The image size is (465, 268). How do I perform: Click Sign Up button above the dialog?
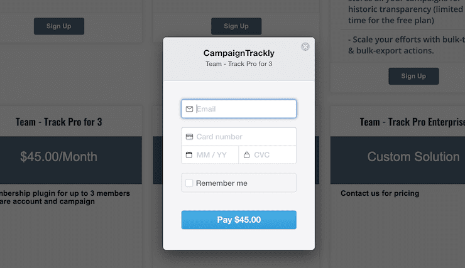click(x=236, y=26)
